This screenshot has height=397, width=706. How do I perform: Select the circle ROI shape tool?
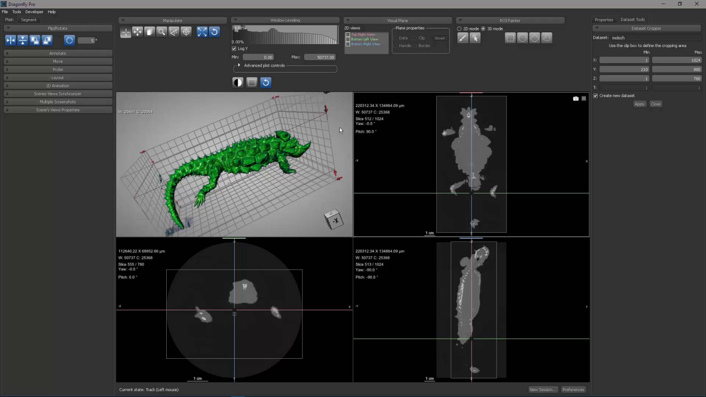tap(522, 38)
